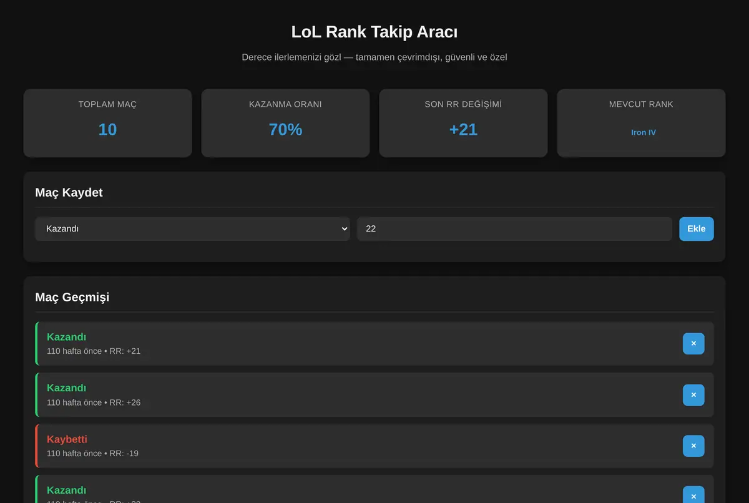Select text "110 hafta önce • RR: +26"
This screenshot has width=749, height=503.
coord(94,403)
